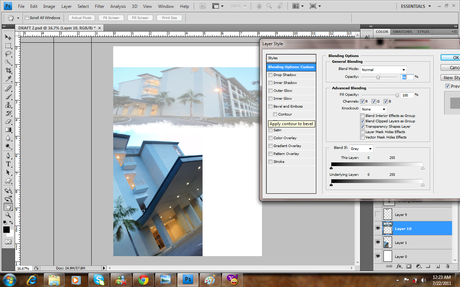
Task: Select the Move tool
Action: (8, 37)
